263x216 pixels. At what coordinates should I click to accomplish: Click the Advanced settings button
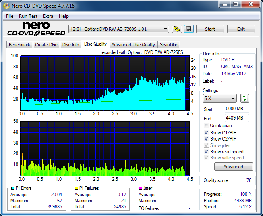(x=233, y=167)
